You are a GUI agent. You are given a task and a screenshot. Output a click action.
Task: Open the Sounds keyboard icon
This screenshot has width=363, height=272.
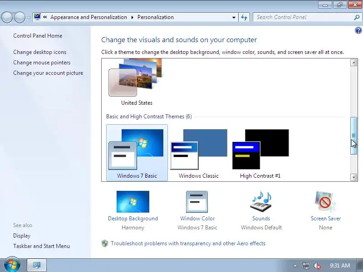point(261,201)
